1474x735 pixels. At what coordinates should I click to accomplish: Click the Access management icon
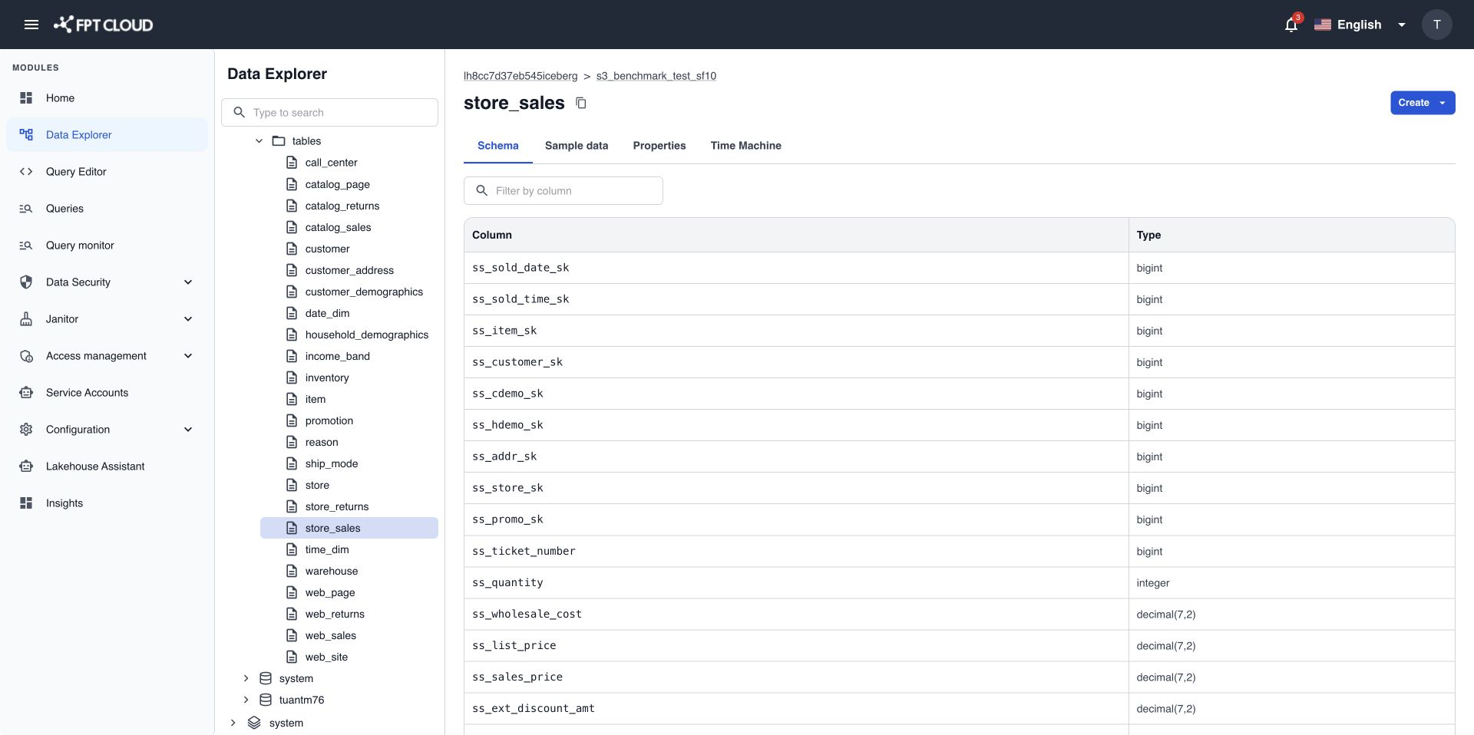coord(26,356)
